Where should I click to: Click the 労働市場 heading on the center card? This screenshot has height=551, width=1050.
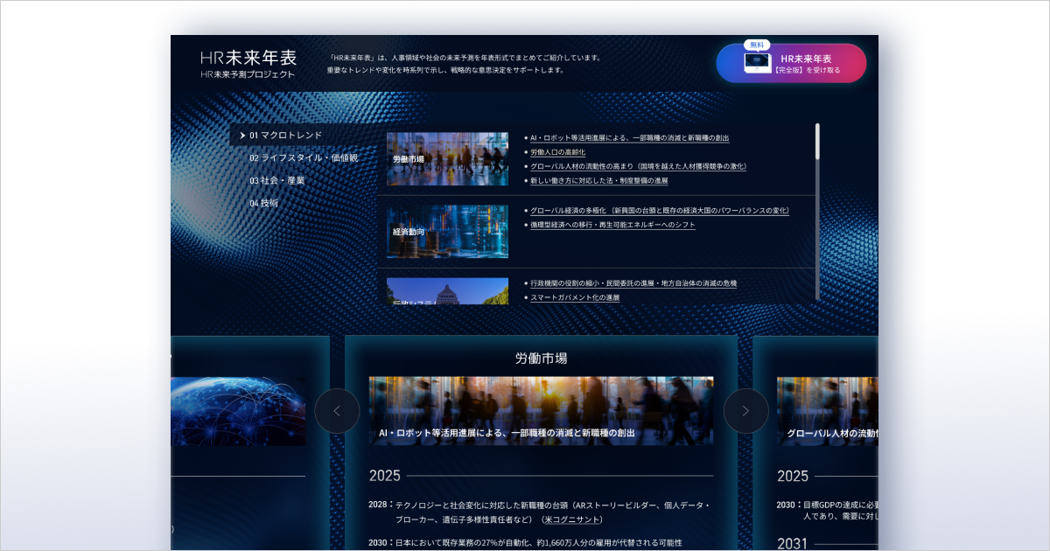tap(541, 359)
